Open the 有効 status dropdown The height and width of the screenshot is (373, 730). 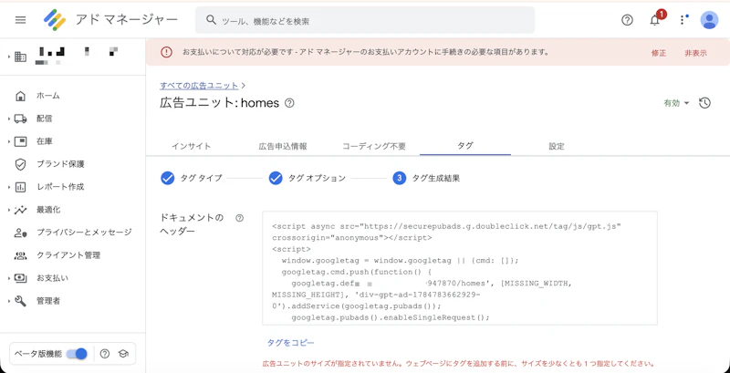676,103
